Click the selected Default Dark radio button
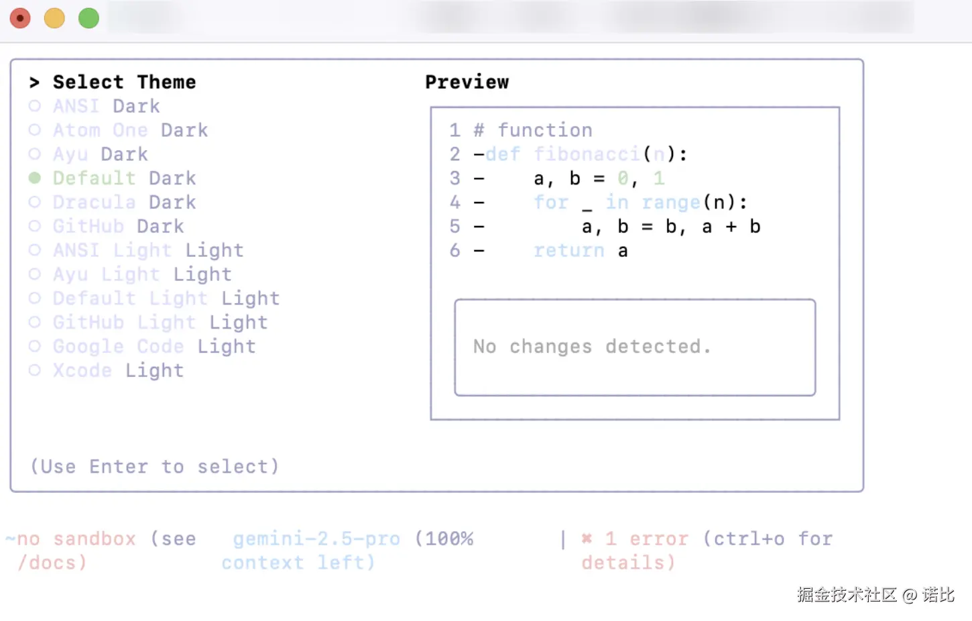Image resolution: width=972 pixels, height=621 pixels. 35,178
